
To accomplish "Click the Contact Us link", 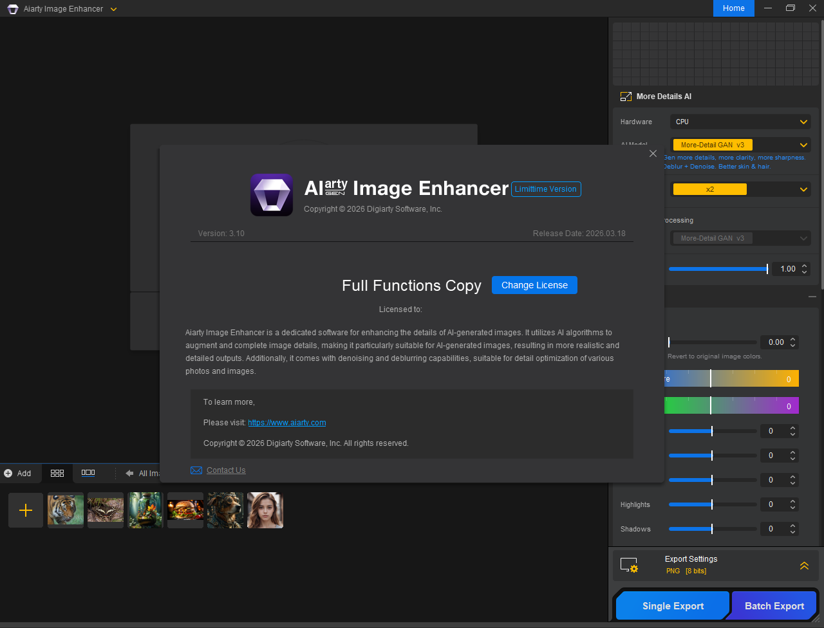I will pos(226,470).
